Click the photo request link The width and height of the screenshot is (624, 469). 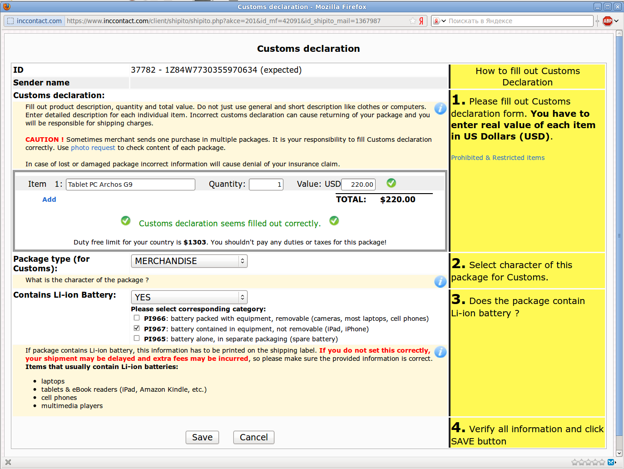pyautogui.click(x=93, y=148)
